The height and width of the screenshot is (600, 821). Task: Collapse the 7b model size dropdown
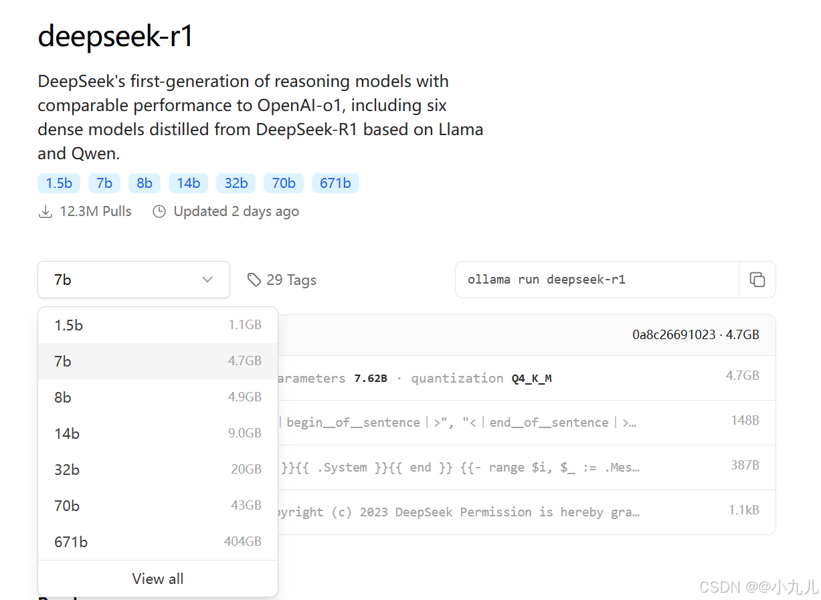coord(134,280)
